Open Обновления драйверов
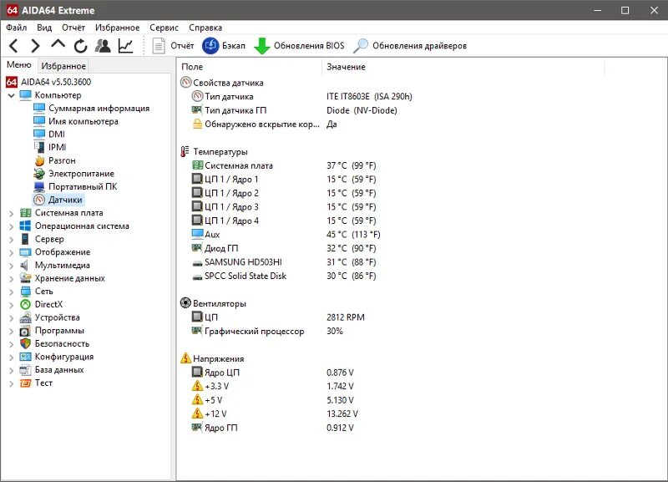Image resolution: width=668 pixels, height=482 pixels. 410,46
